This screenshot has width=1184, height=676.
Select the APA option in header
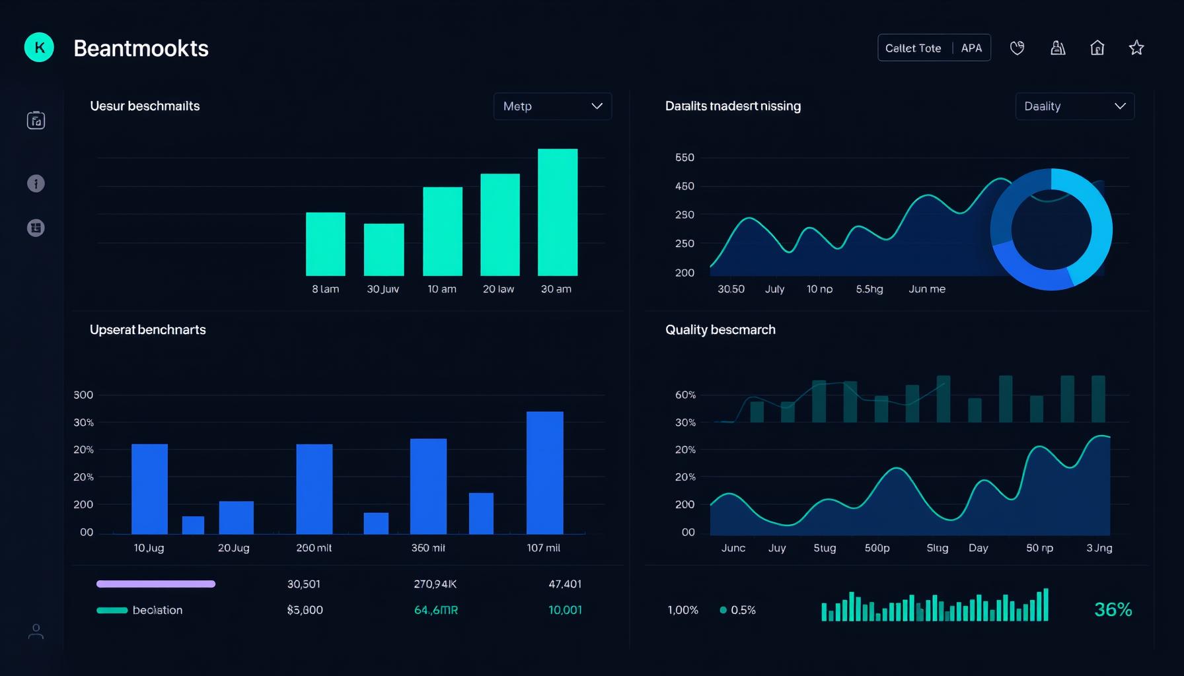tap(971, 48)
